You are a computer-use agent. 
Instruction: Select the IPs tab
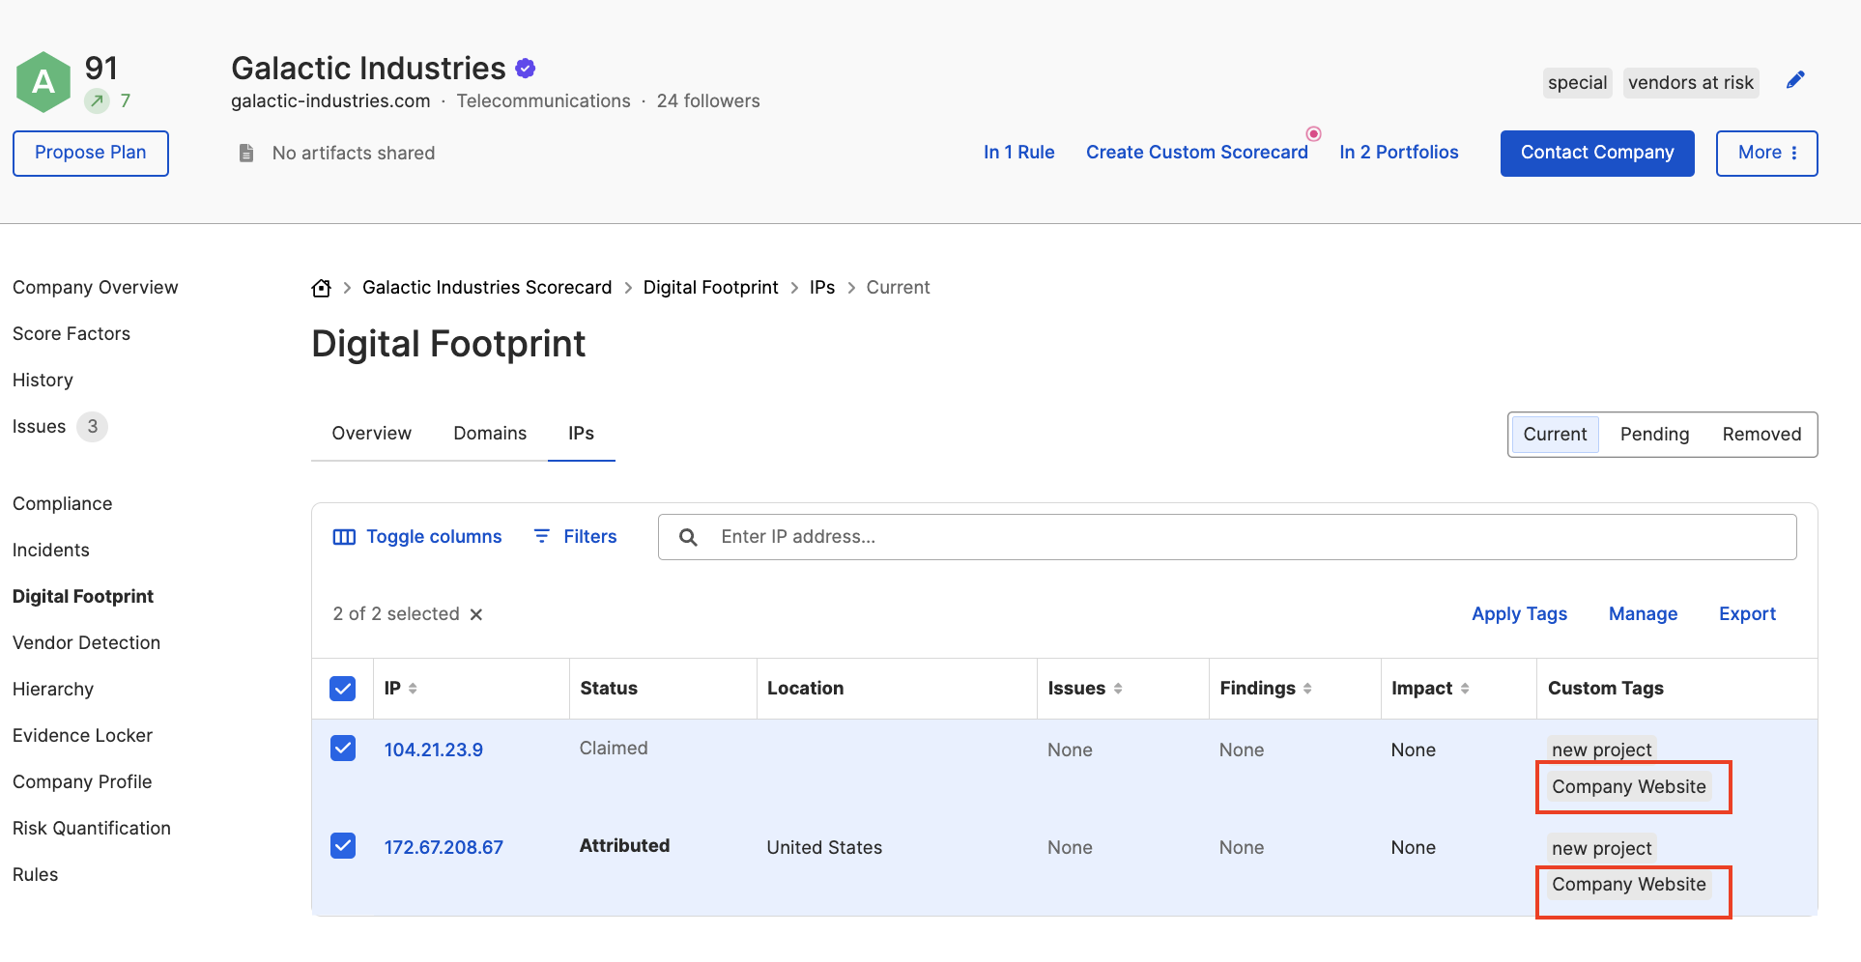coord(581,434)
